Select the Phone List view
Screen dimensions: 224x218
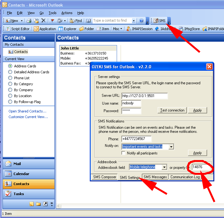[19, 78]
